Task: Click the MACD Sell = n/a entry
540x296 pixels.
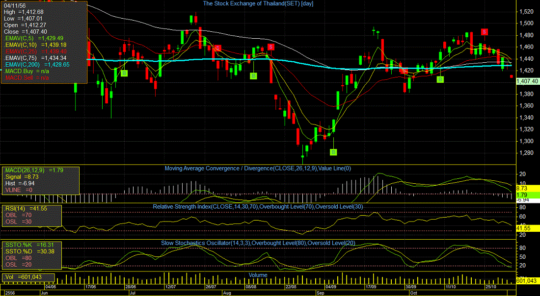Action: tap(26, 78)
